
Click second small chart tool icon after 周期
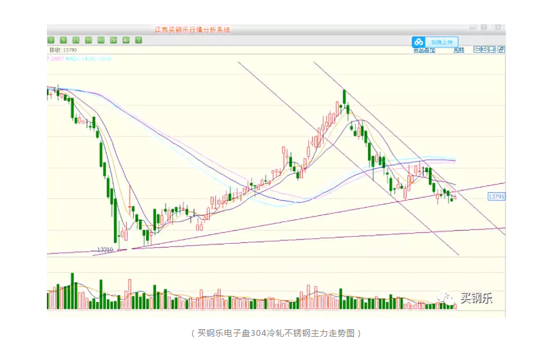point(485,50)
